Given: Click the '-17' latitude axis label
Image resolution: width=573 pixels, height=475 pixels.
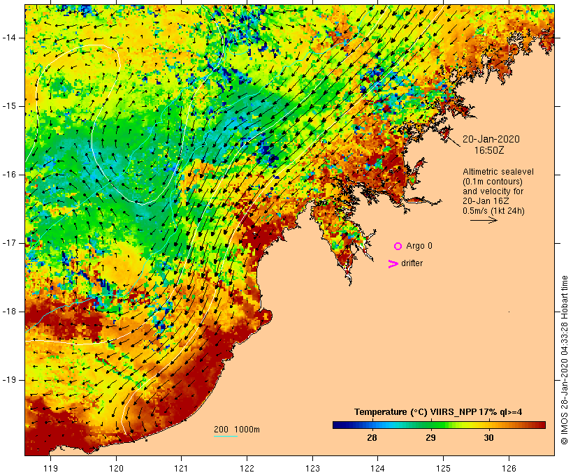Looking at the screenshot, I should point(8,243).
